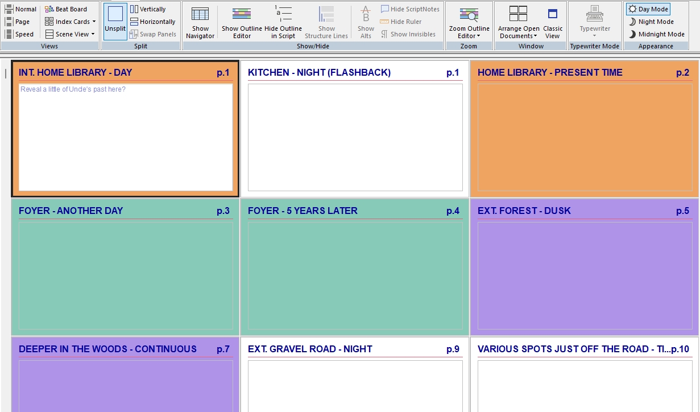Select the Day Mode appearance swatch
Viewport: 700px width, 412px height.
coord(648,9)
